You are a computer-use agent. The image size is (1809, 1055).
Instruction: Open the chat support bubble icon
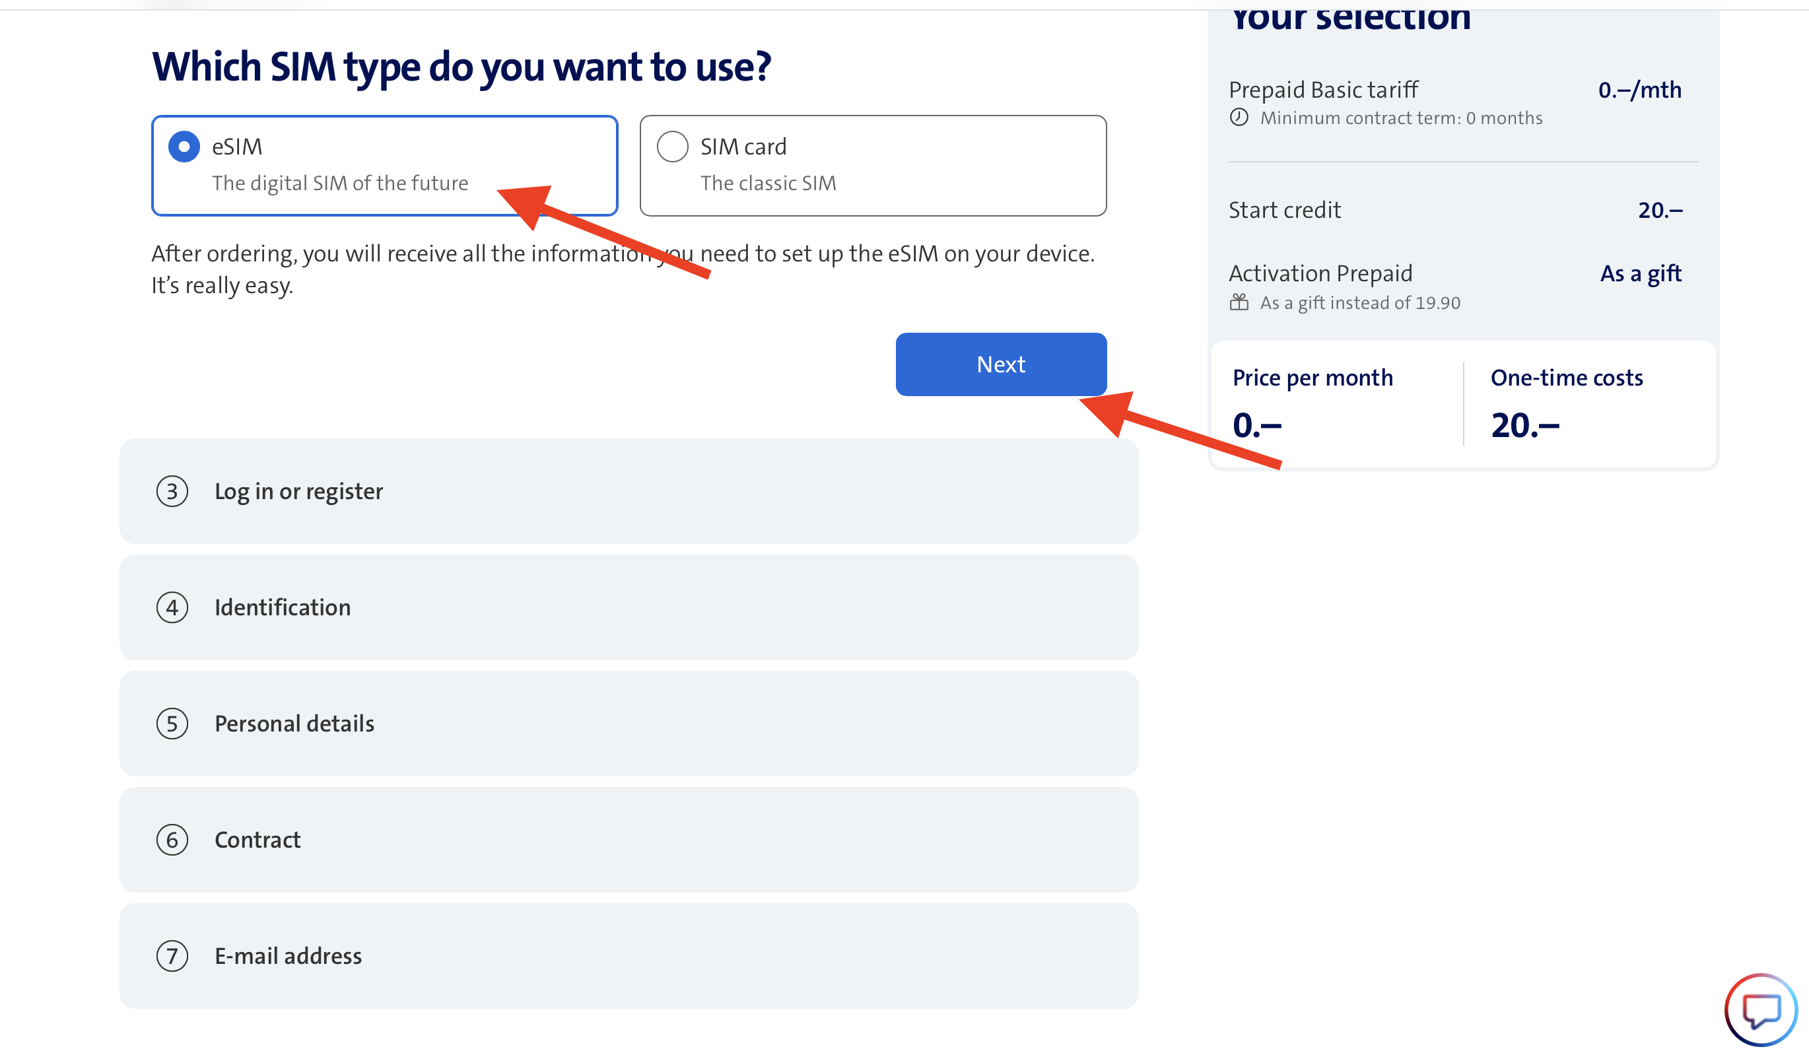click(x=1761, y=1010)
